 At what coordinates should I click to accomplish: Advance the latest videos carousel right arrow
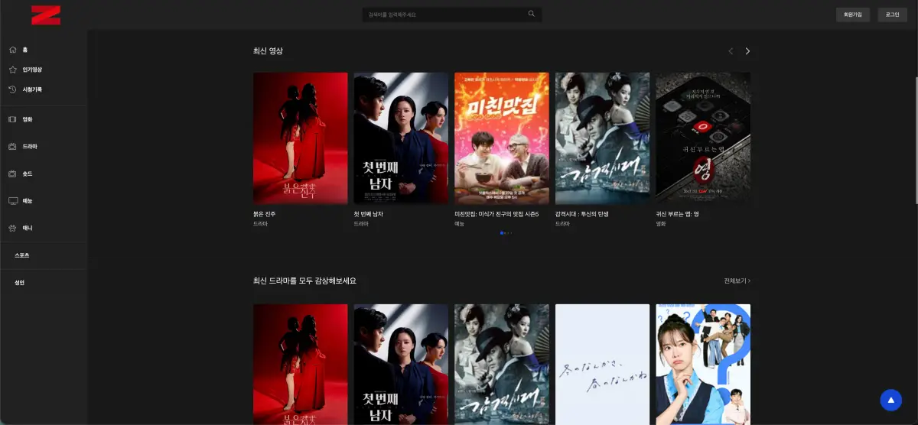747,51
